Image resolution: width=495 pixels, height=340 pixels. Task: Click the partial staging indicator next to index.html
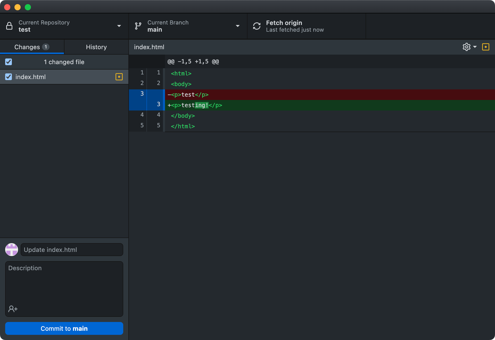click(119, 77)
